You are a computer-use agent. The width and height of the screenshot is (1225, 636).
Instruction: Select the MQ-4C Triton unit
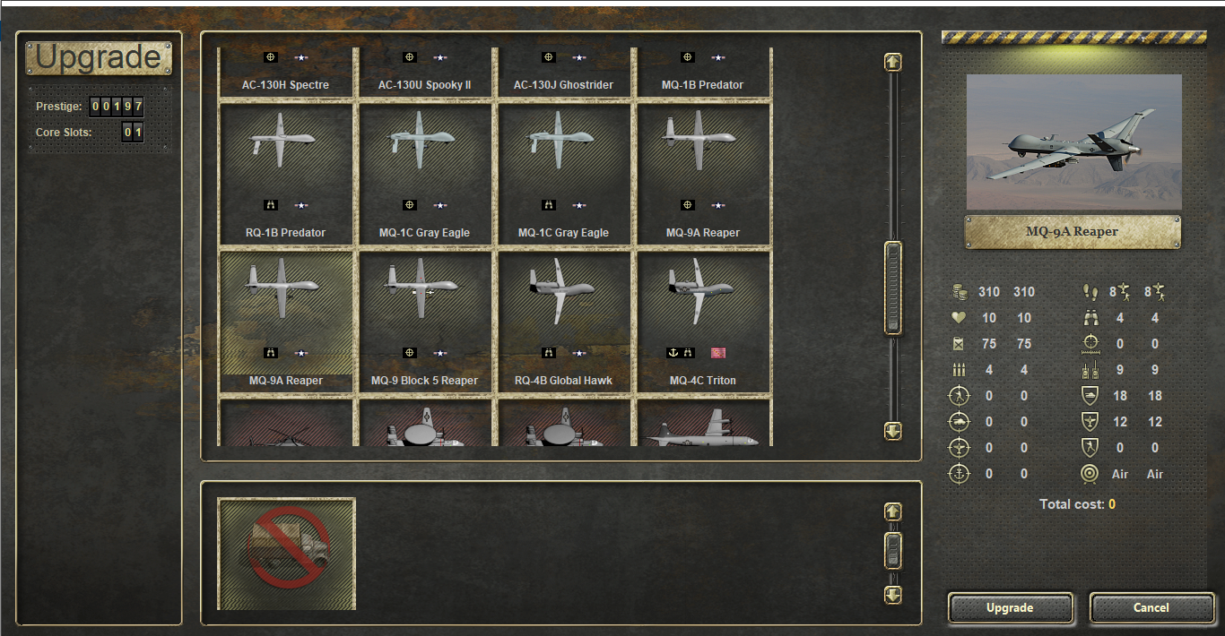703,322
